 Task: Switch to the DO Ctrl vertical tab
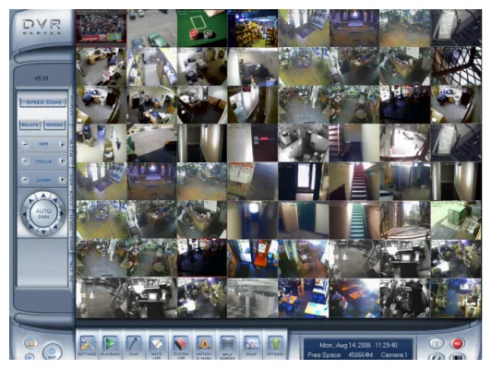coord(72,271)
